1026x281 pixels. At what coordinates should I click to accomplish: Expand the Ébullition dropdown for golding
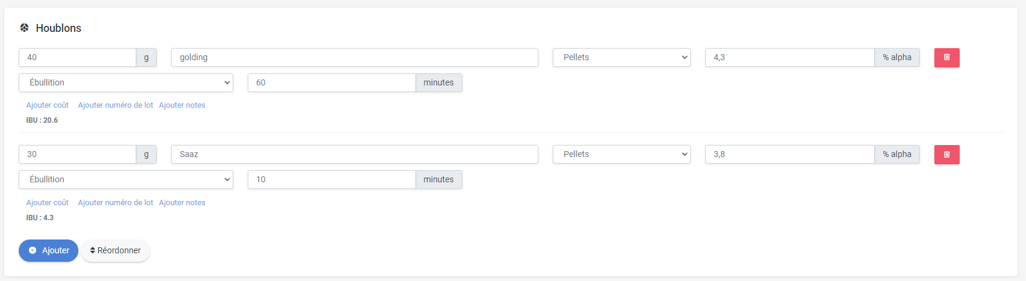click(x=126, y=82)
